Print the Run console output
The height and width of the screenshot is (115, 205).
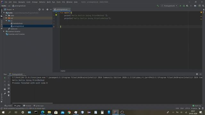(9, 92)
